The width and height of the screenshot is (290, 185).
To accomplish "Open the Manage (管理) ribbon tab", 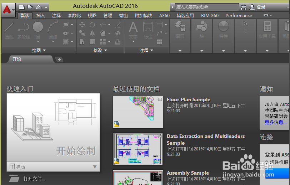I will (108, 16).
